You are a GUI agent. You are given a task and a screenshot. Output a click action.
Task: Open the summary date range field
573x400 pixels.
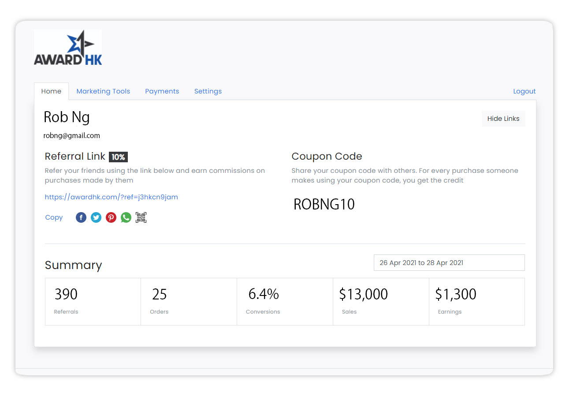(449, 262)
